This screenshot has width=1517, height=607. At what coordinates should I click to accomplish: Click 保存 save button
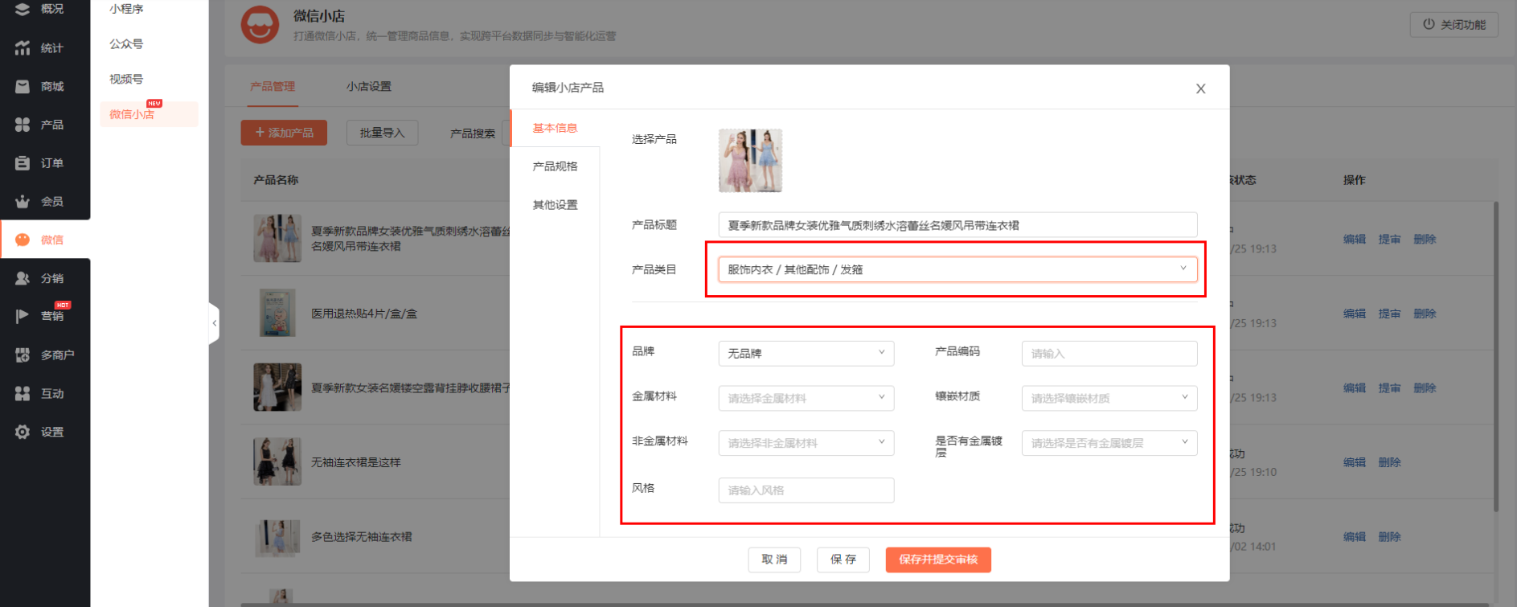coord(843,560)
